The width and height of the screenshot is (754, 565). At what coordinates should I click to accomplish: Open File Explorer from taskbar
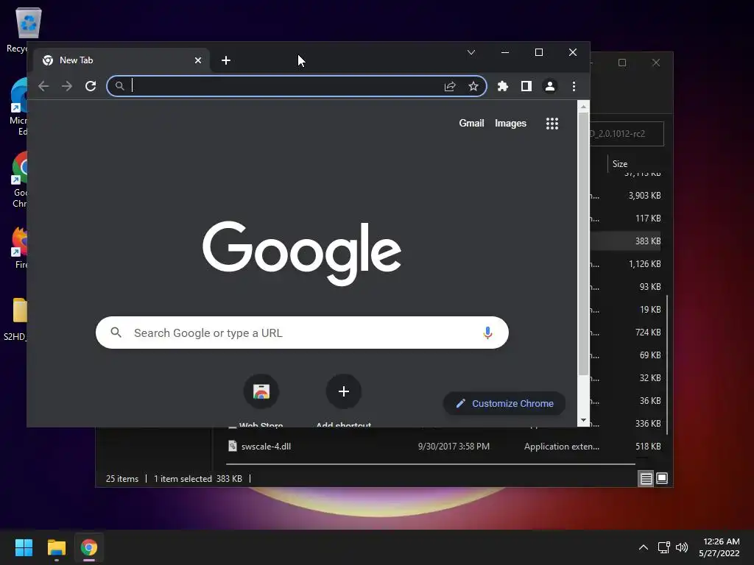point(56,547)
